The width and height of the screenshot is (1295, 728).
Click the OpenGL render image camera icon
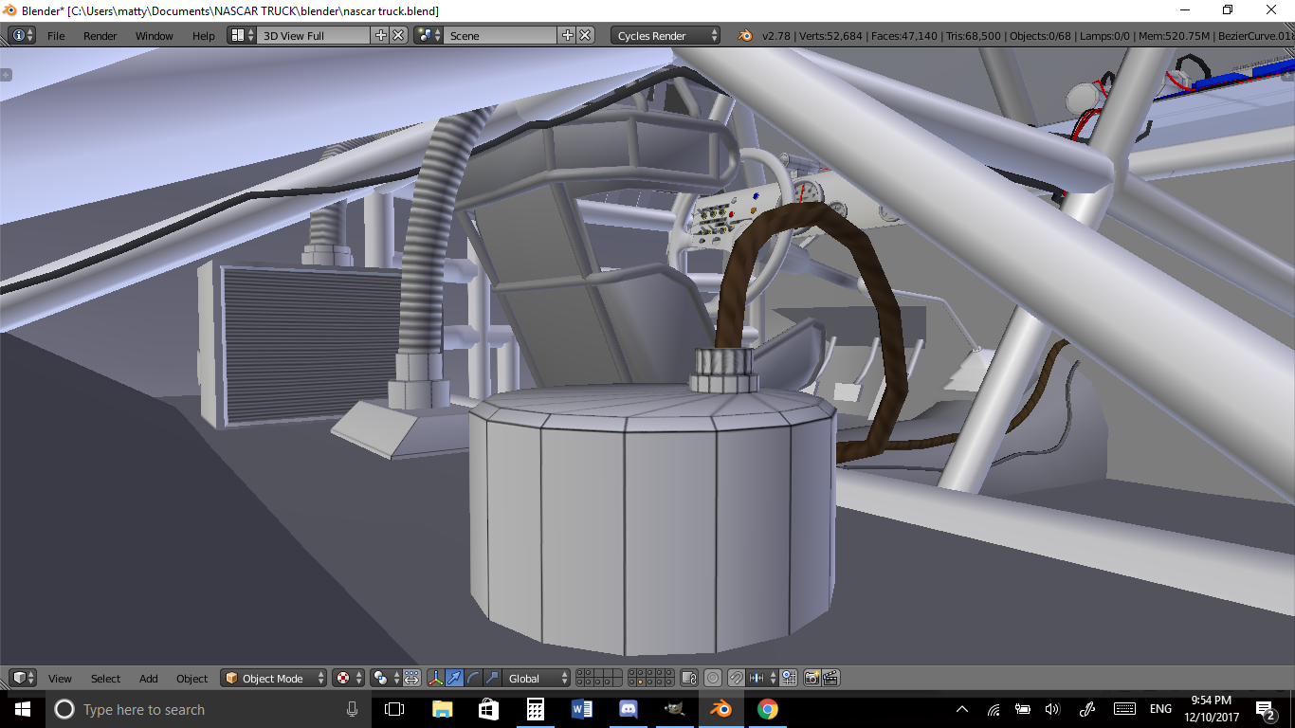[x=812, y=678]
